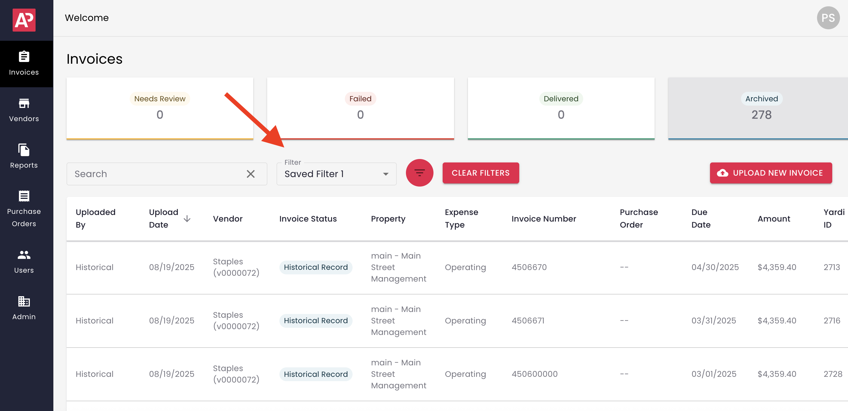848x411 pixels.
Task: Click the round red filter icon button
Action: pos(419,173)
